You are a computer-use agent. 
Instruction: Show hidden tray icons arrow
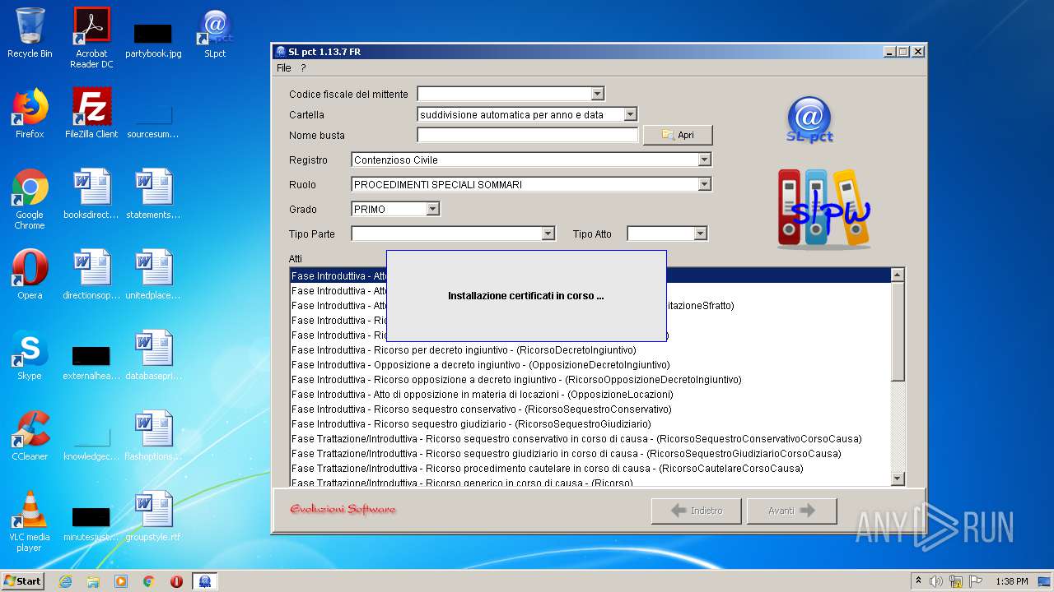coord(918,581)
